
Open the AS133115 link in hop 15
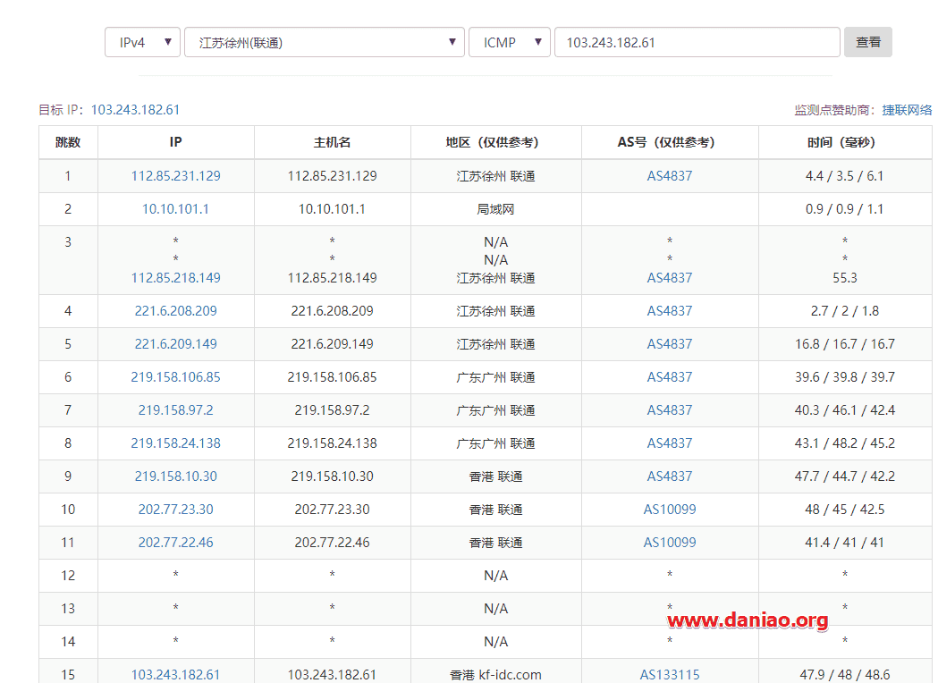[670, 675]
